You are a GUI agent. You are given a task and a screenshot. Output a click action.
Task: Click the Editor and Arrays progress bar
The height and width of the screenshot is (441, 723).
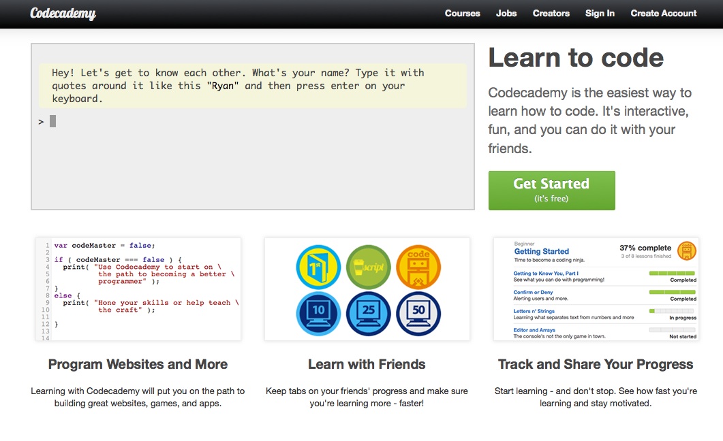click(672, 329)
